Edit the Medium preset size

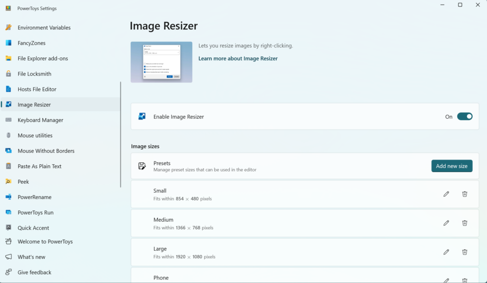coord(446,223)
